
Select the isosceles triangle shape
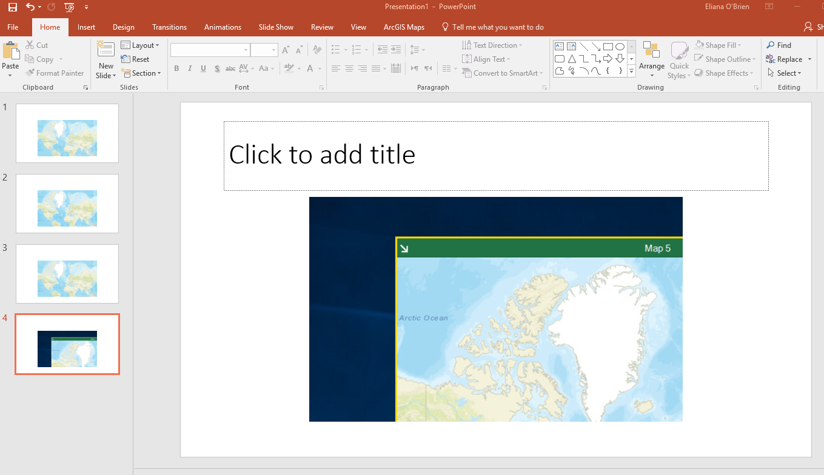click(571, 59)
